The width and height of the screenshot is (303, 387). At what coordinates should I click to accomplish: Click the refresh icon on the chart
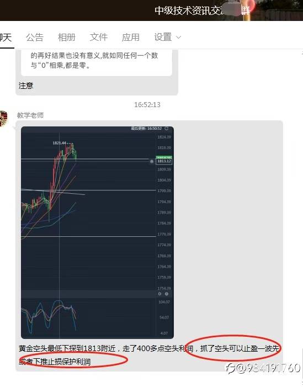tap(166, 129)
